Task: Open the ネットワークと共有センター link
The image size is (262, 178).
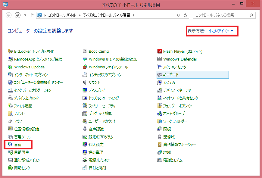Action: (x=182, y=98)
